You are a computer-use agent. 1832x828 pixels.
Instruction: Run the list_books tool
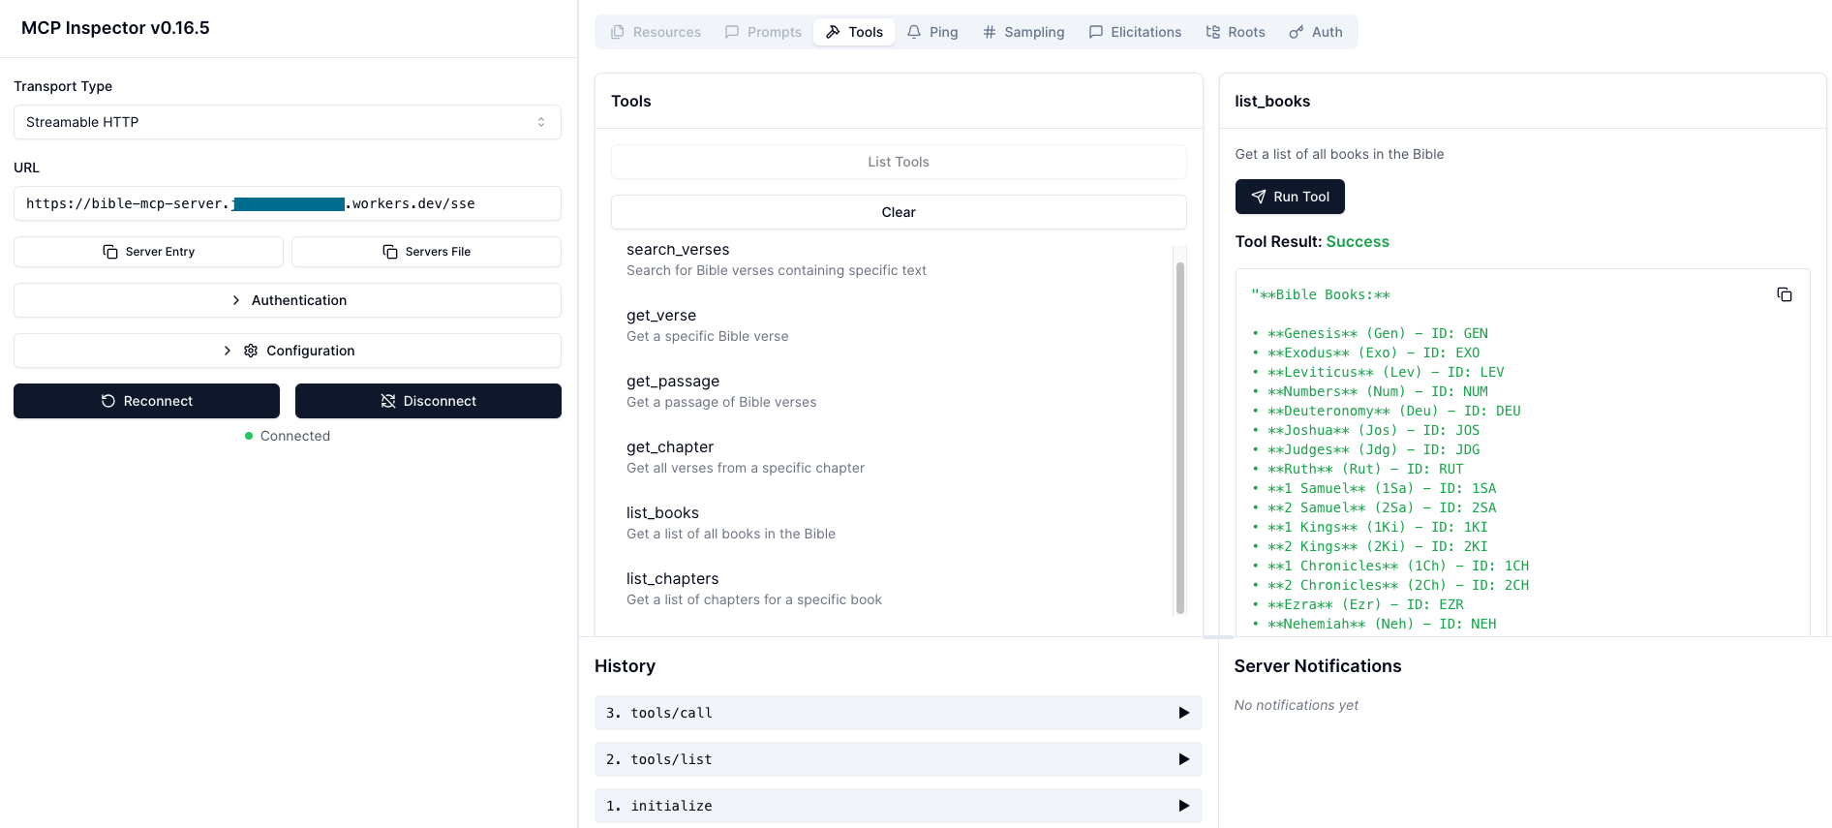coord(1290,197)
